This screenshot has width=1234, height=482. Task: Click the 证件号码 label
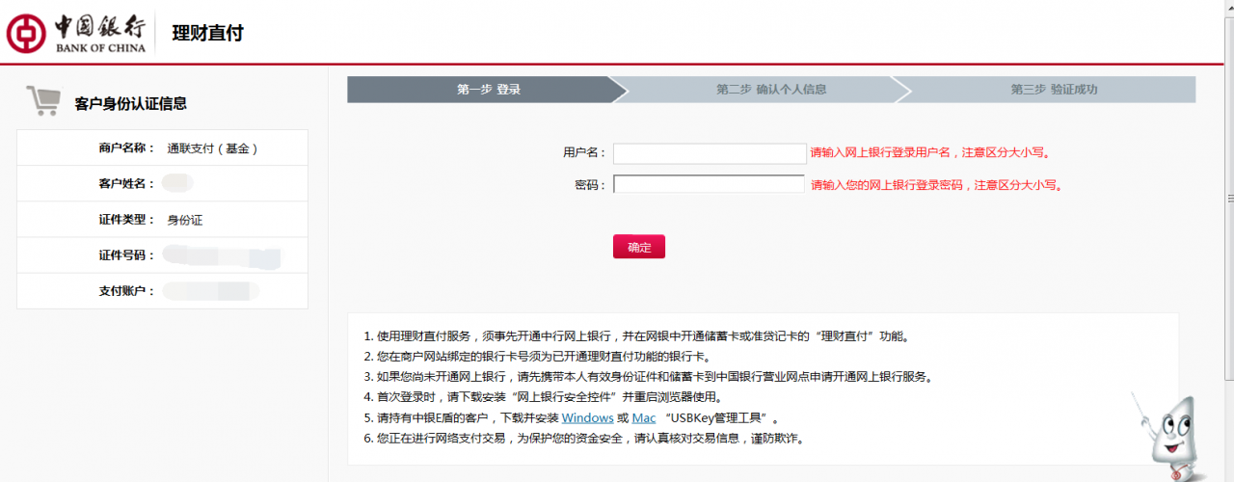126,255
